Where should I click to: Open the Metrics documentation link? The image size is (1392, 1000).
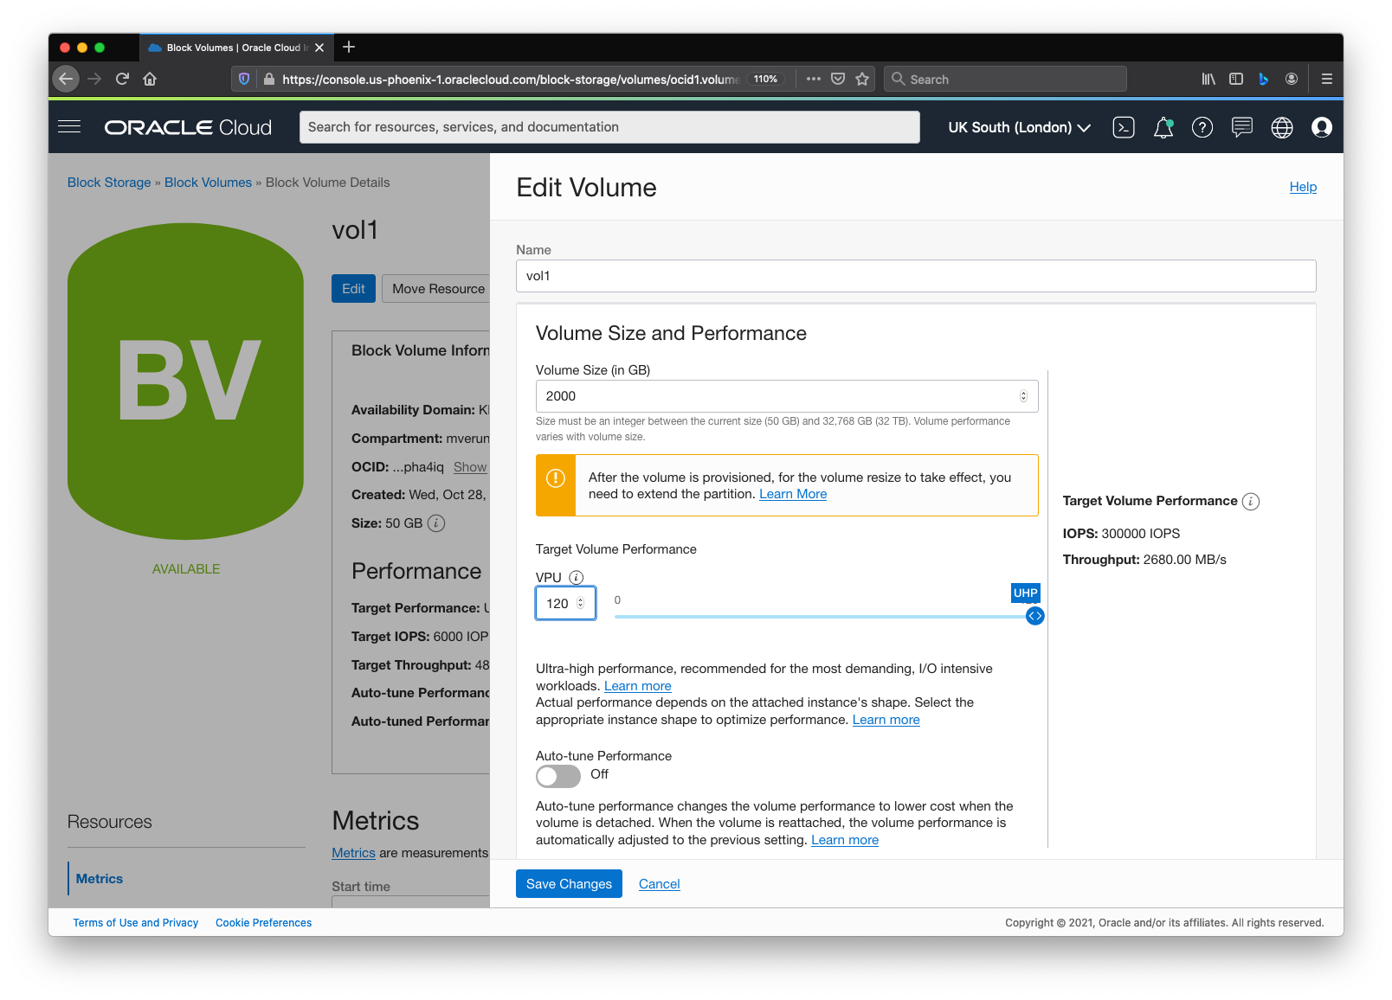354,853
